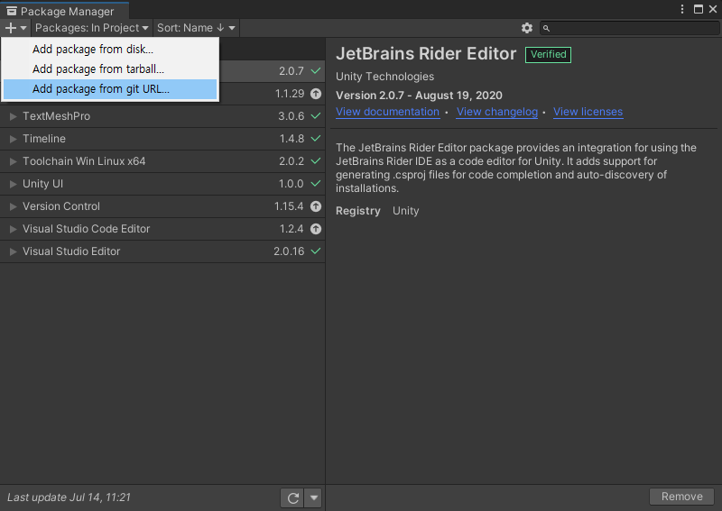The width and height of the screenshot is (722, 511).
Task: Focus the package search field
Action: click(x=629, y=28)
